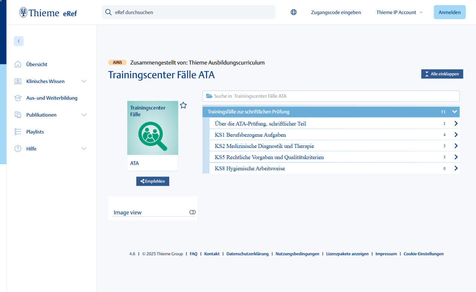Screen dimensions: 476x292
Task: Mark Trainingscenter Fälle ATA as favorite star
Action: 183,105
